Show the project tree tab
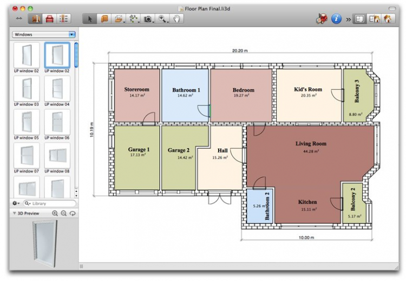Image resolution: width=406 pixels, height=281 pixels. (64, 19)
